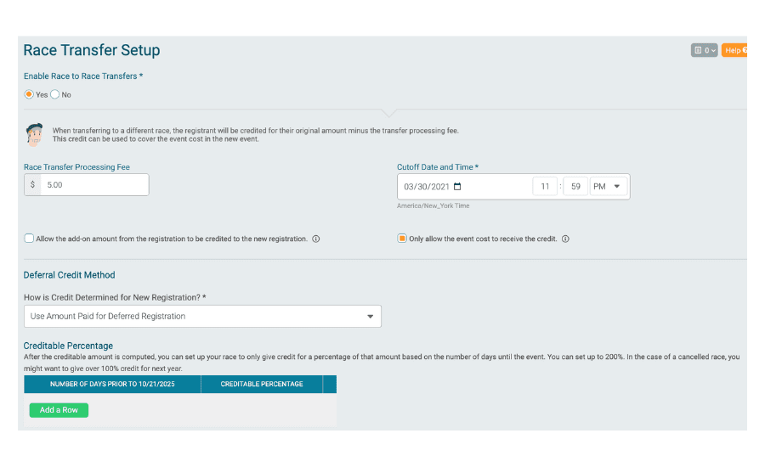Screen dimensions: 765x467
Task: Click the mascot avatar icon
Action: click(x=34, y=134)
